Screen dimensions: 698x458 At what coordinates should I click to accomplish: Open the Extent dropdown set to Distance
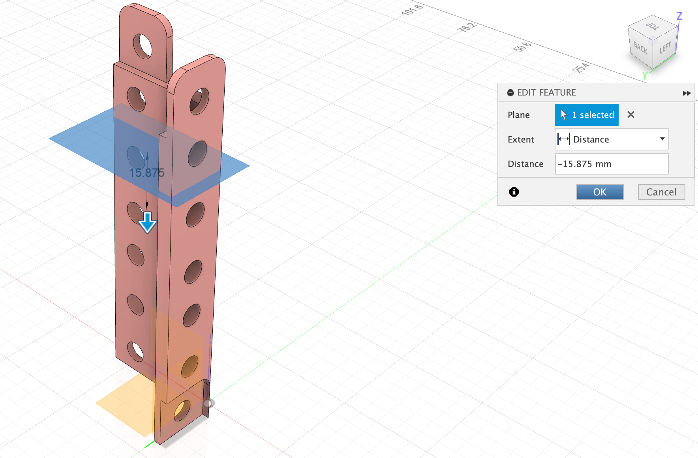click(612, 139)
